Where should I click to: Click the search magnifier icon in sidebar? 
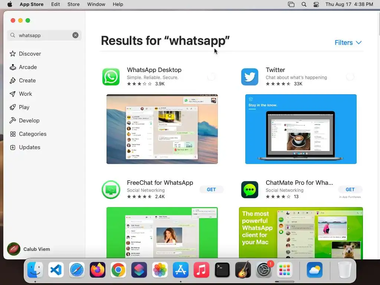click(13, 35)
